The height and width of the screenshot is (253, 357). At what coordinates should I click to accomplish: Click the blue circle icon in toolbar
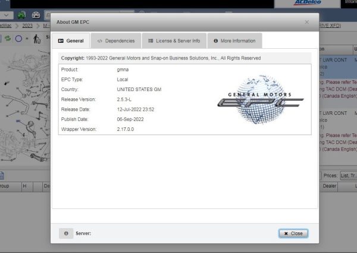click(x=18, y=39)
